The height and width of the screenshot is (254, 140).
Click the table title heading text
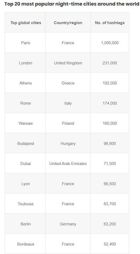coord(72,4)
